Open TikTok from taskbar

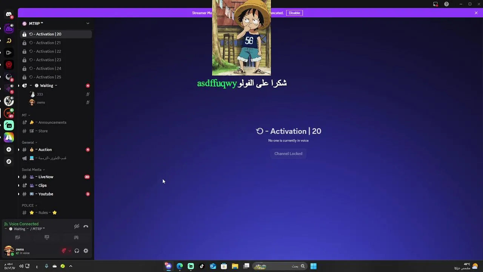(202, 266)
